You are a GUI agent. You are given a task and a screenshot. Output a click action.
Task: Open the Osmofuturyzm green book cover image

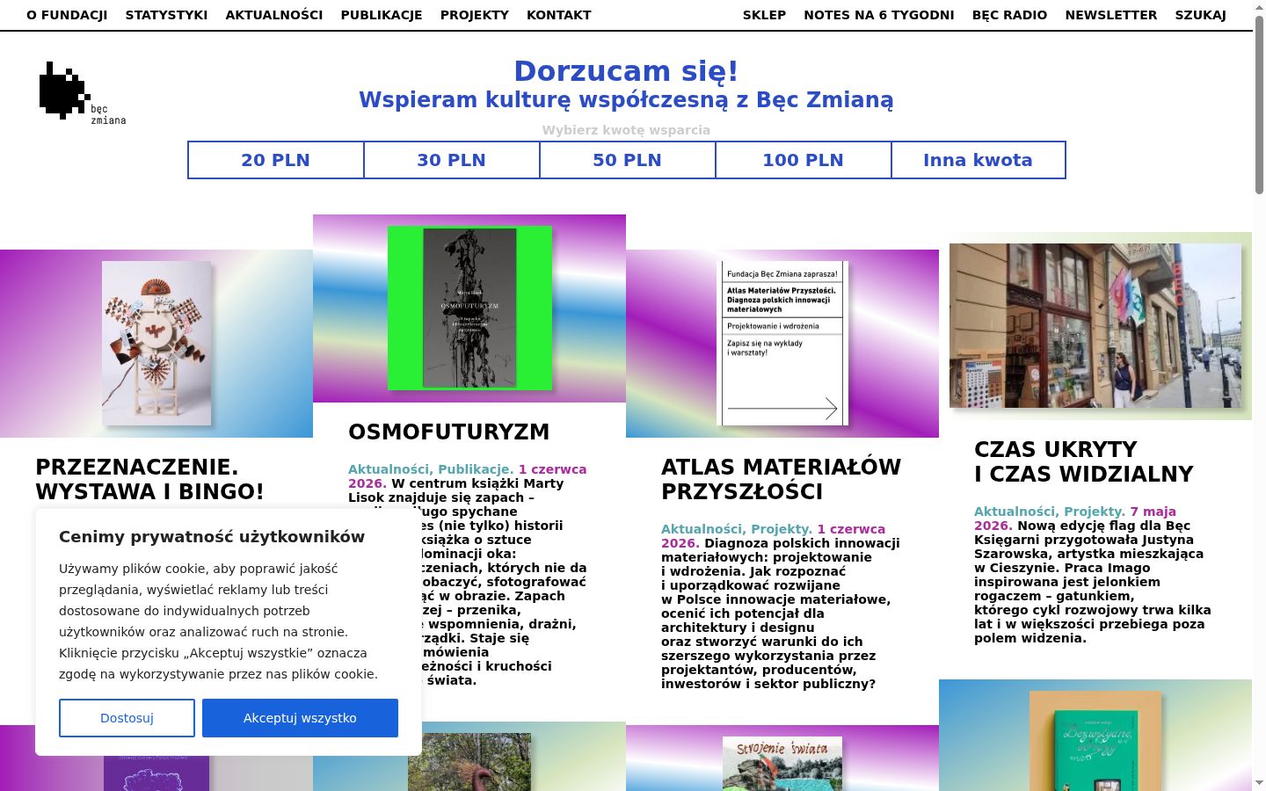pyautogui.click(x=469, y=308)
